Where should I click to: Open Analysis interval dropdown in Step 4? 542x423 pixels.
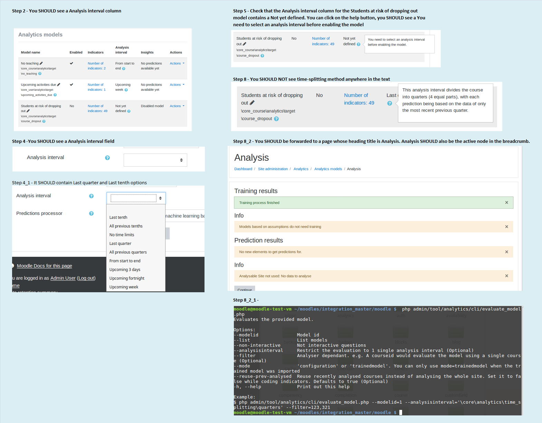155,160
